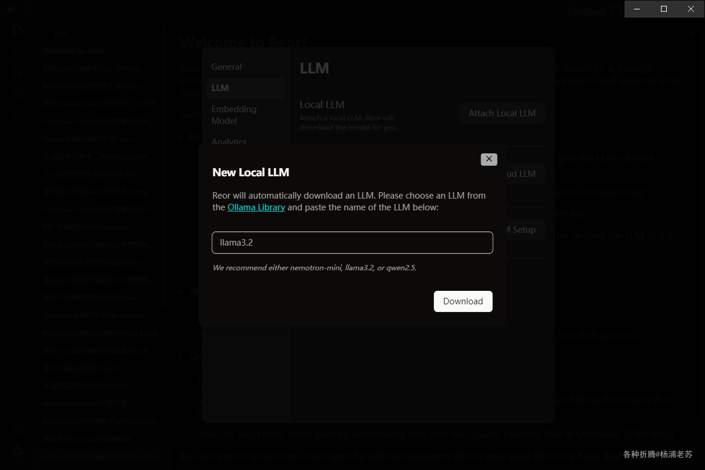Click the new note pencil icon
705x470 pixels.
(x=18, y=93)
